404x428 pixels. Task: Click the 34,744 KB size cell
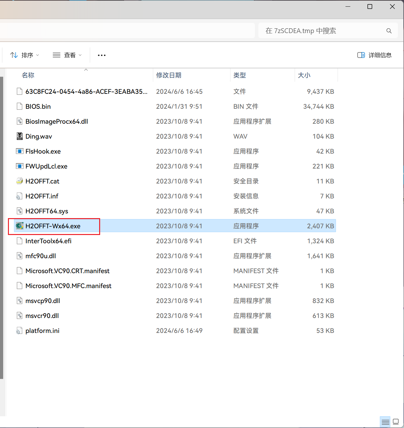(x=318, y=107)
